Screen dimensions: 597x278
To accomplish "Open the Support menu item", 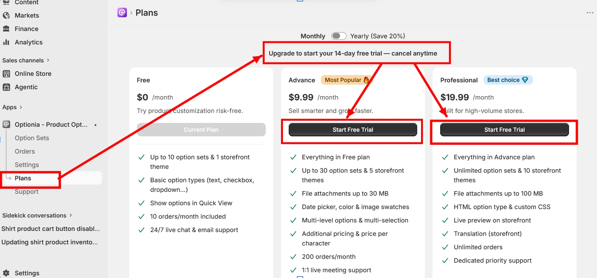I will click(x=26, y=191).
